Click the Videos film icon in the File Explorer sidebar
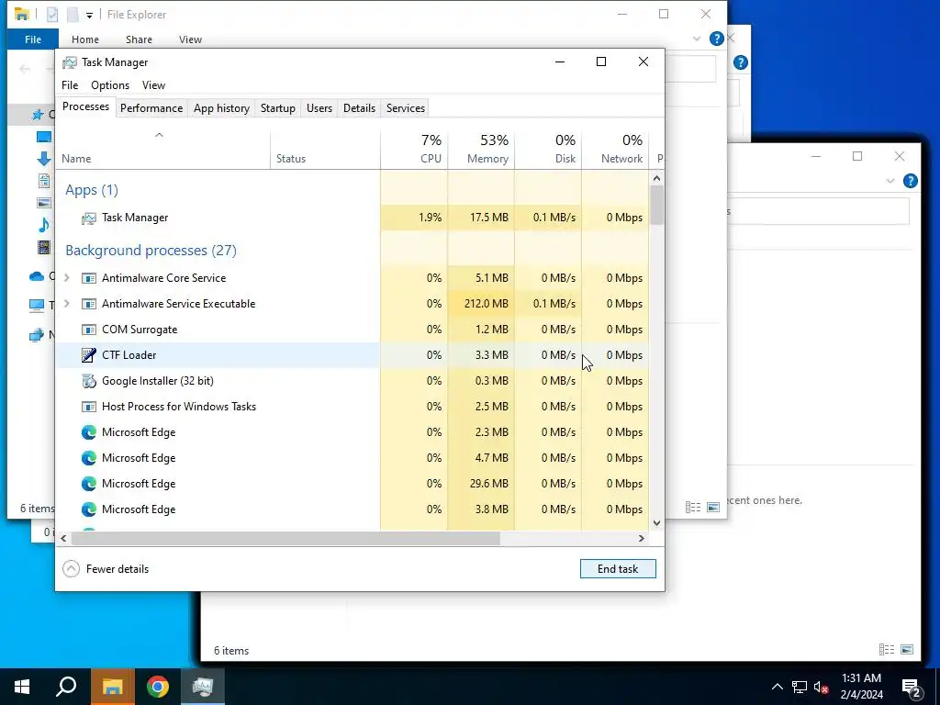Image resolution: width=940 pixels, height=705 pixels. click(x=44, y=247)
